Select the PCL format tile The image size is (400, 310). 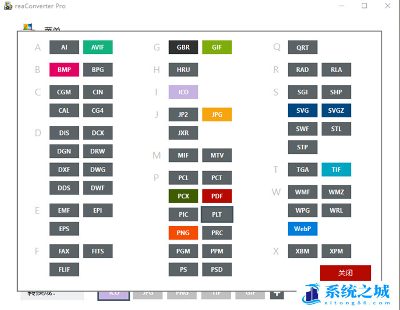pyautogui.click(x=183, y=178)
